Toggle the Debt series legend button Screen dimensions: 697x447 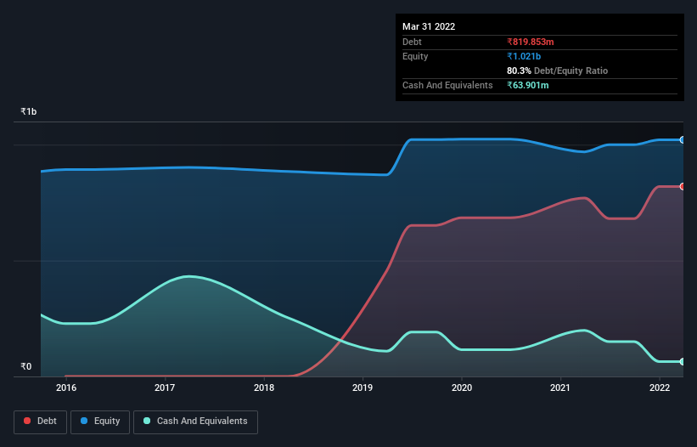point(41,422)
